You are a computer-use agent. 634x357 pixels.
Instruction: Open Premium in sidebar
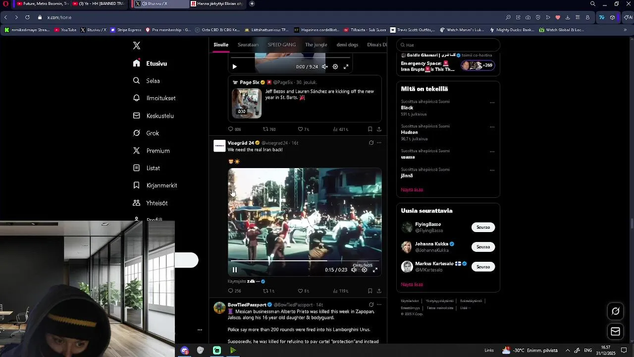point(152,151)
